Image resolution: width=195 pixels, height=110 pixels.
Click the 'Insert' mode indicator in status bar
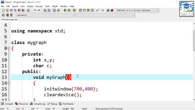click(84, 109)
